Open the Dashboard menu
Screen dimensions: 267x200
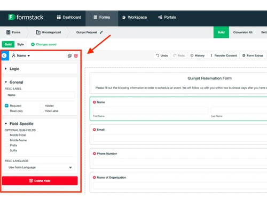tap(69, 17)
